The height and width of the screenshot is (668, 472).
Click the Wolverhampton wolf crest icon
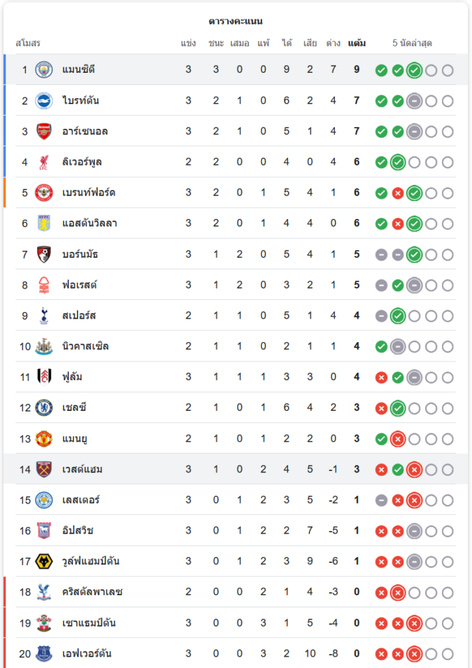tap(44, 561)
